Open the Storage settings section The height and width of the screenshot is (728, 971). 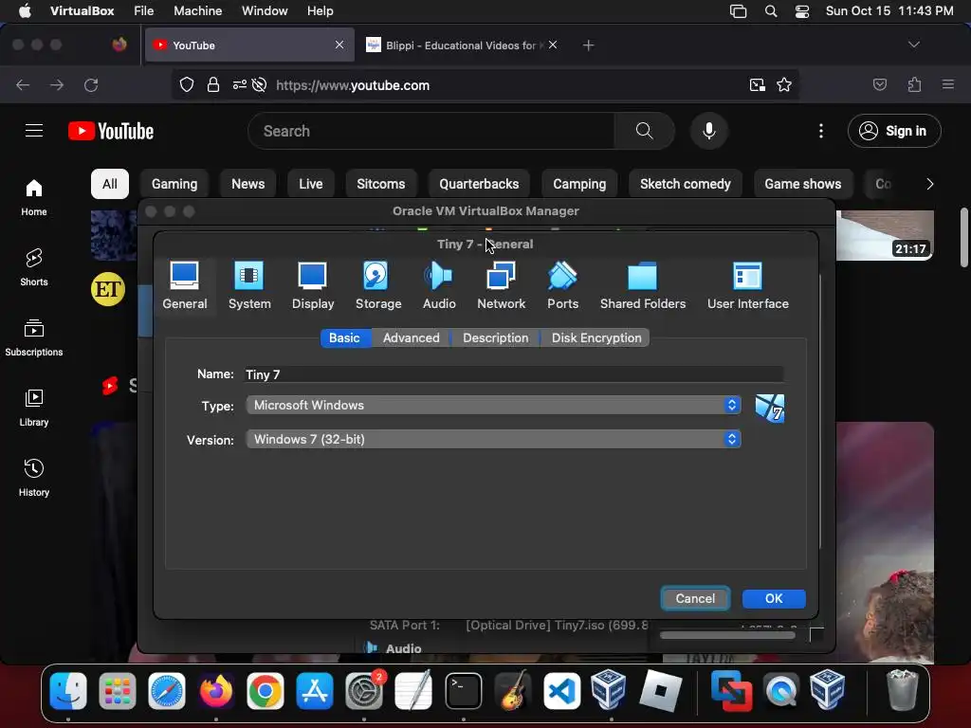(377, 285)
